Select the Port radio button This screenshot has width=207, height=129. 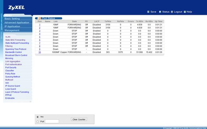[38, 122]
